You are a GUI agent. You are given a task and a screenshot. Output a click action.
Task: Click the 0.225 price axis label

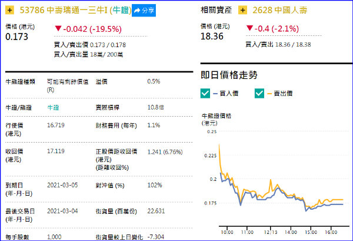click(210, 156)
